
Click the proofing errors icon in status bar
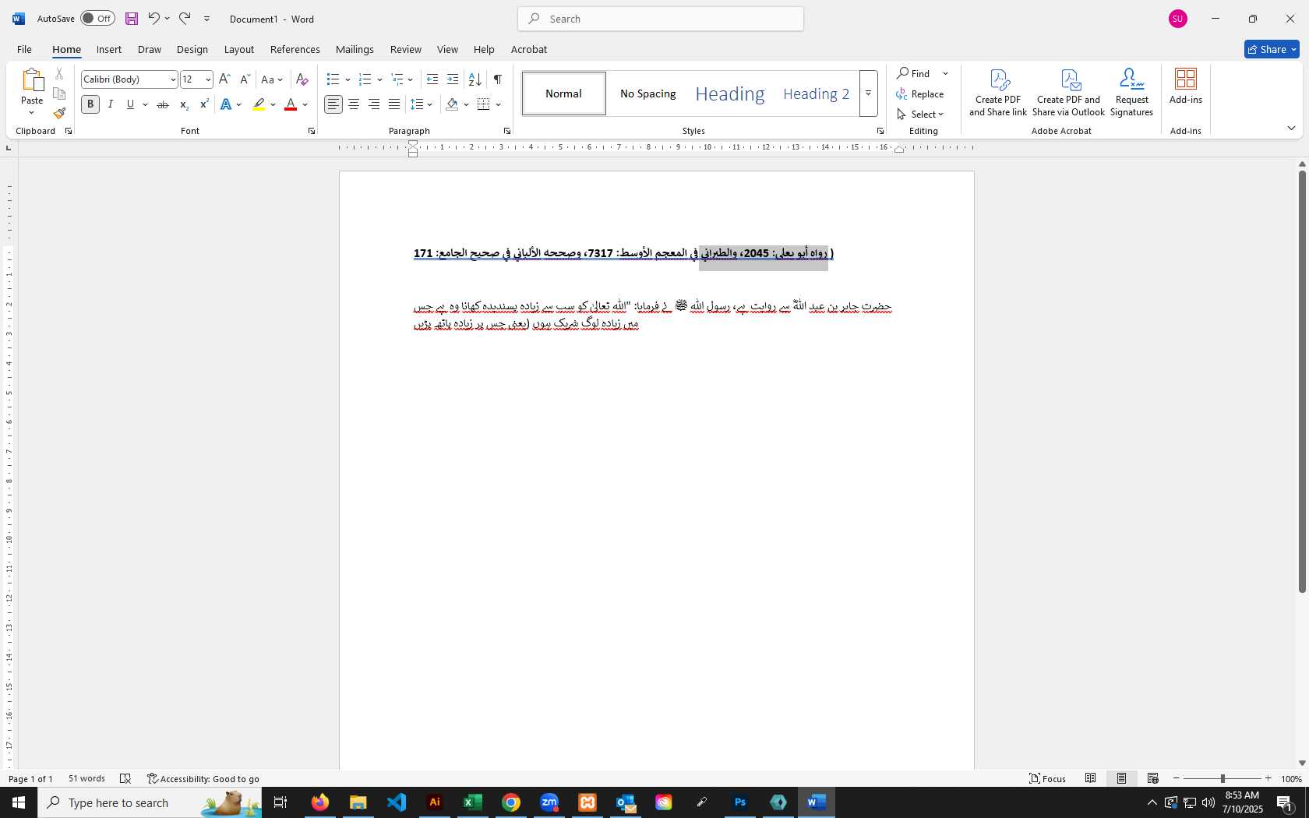(x=125, y=779)
